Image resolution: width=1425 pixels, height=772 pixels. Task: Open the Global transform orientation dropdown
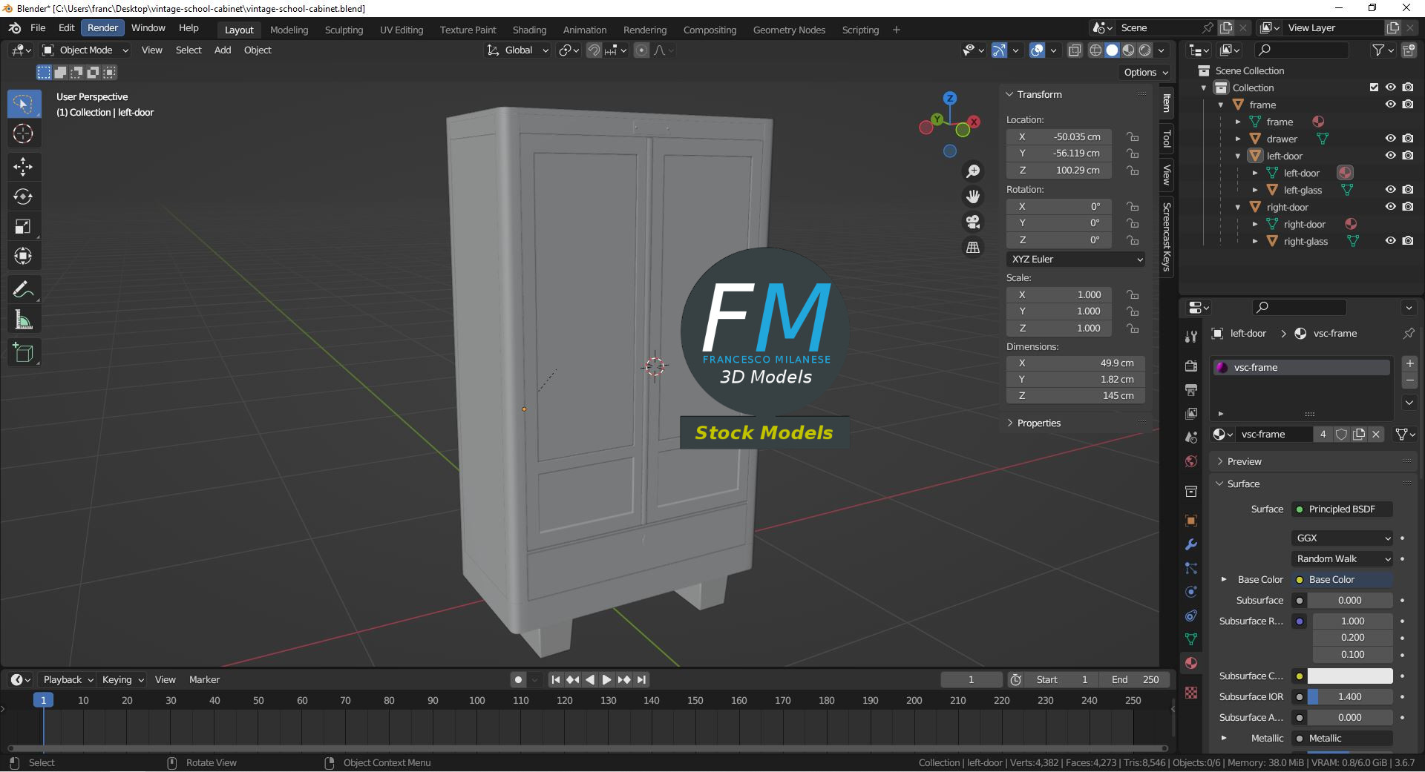coord(517,50)
